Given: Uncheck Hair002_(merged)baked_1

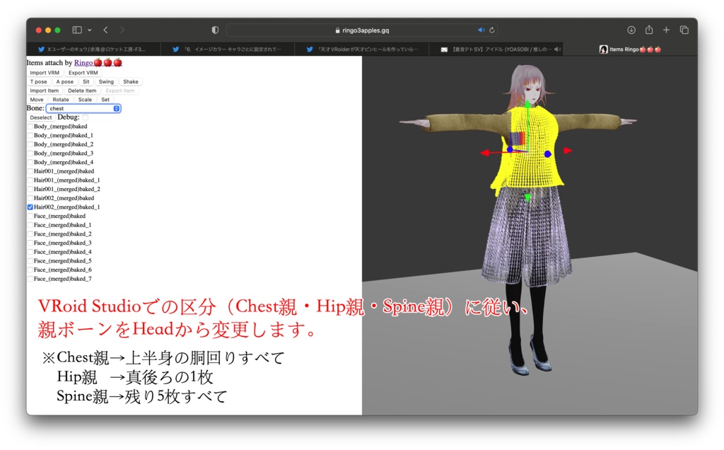Looking at the screenshot, I should [29, 207].
